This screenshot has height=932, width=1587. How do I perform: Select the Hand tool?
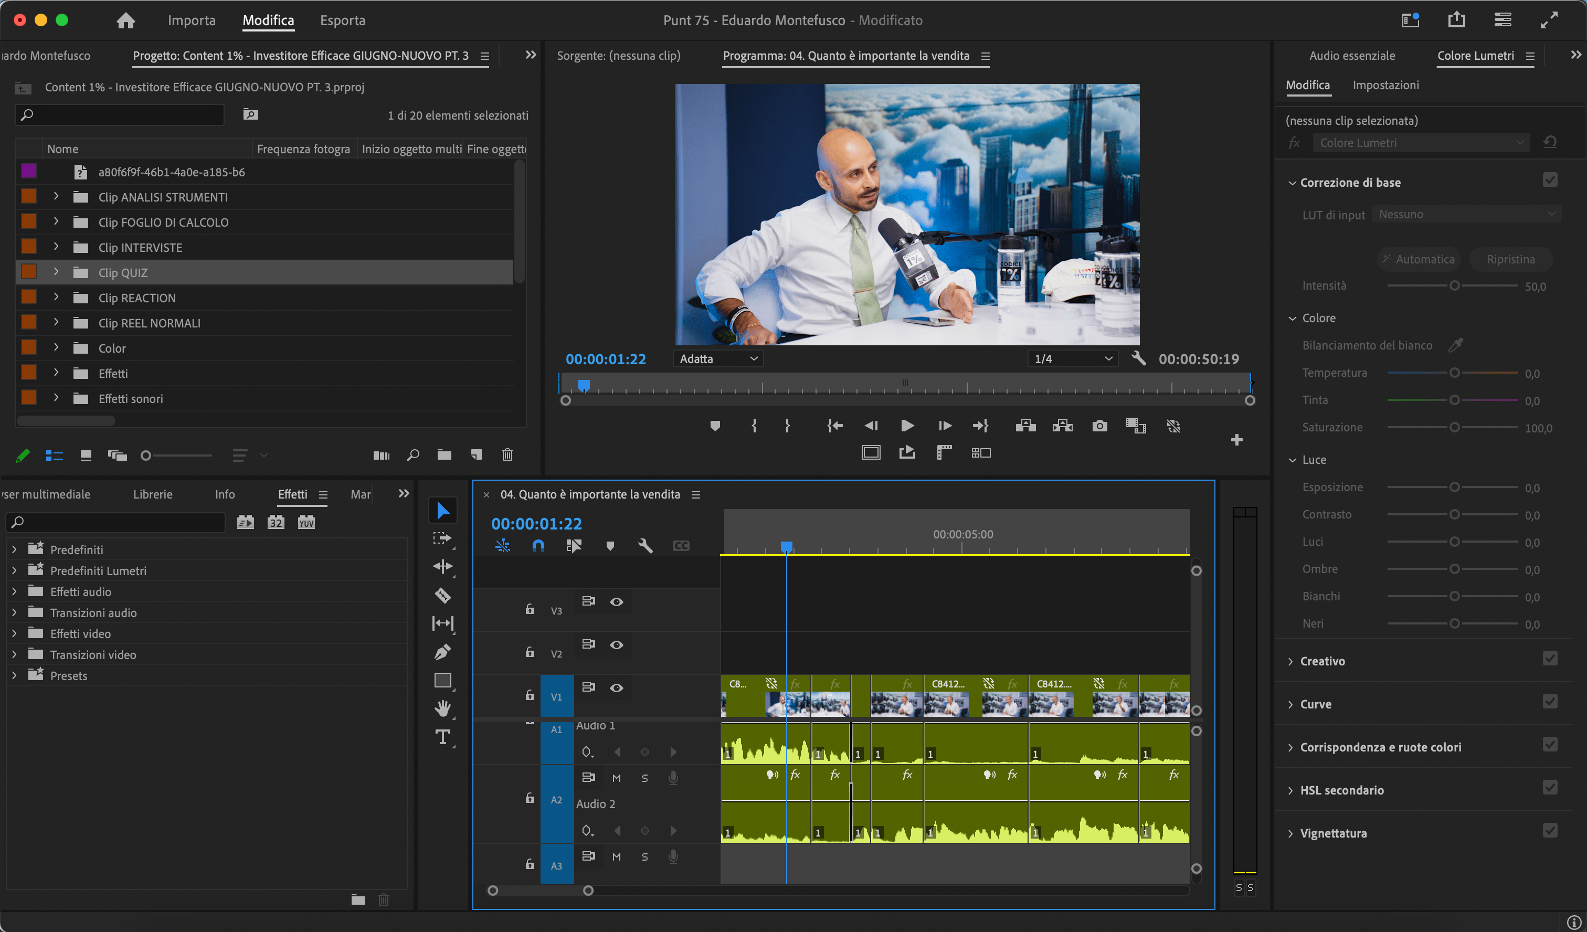[x=443, y=708]
